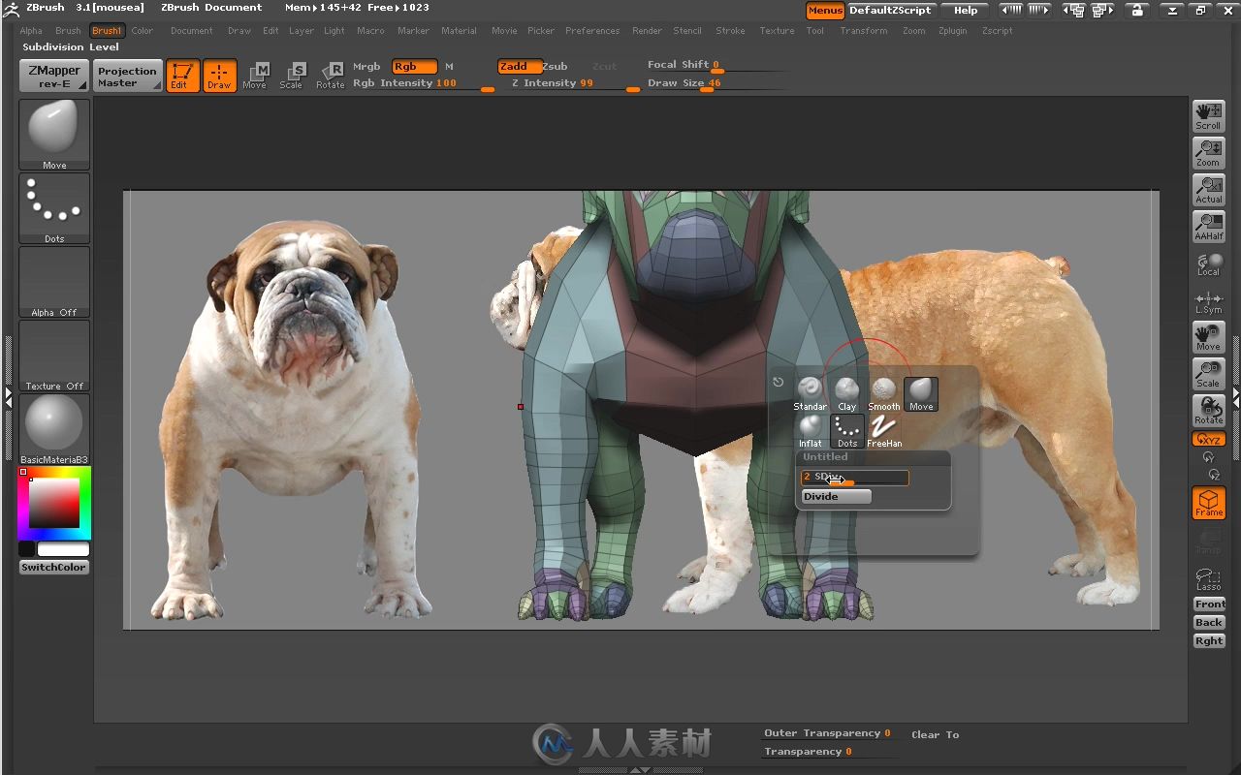
Task: Click Scale view icon in right shelf
Action: coord(1209,374)
